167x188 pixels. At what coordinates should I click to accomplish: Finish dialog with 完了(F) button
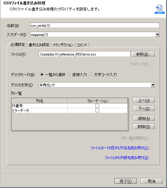click(x=126, y=181)
